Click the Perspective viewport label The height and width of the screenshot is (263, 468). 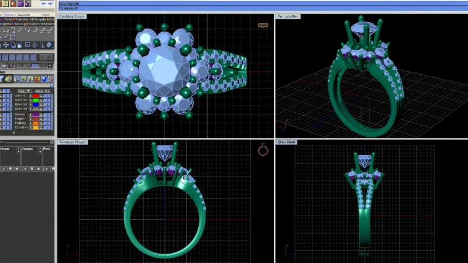point(288,16)
